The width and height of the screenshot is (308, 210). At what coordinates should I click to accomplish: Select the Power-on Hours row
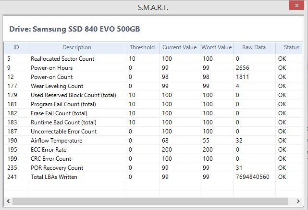click(x=153, y=68)
